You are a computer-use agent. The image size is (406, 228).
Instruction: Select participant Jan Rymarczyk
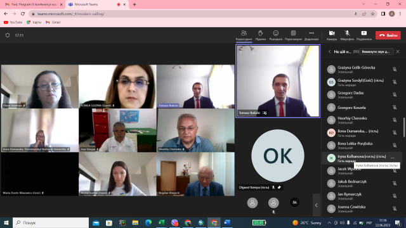point(362,196)
